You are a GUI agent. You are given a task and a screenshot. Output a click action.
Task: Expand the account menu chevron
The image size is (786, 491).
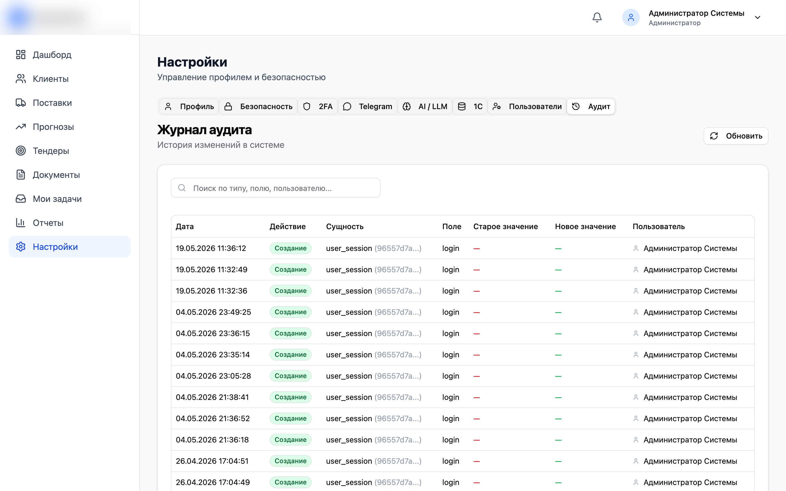(757, 17)
